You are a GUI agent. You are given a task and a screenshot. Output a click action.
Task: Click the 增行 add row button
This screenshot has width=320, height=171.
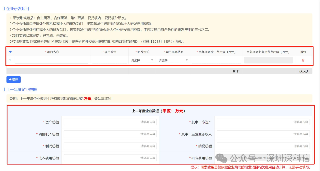point(13,80)
